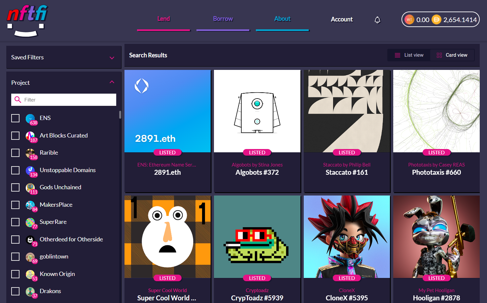
Task: Open the Hooligan #2878 thumbnail
Action: (436, 237)
